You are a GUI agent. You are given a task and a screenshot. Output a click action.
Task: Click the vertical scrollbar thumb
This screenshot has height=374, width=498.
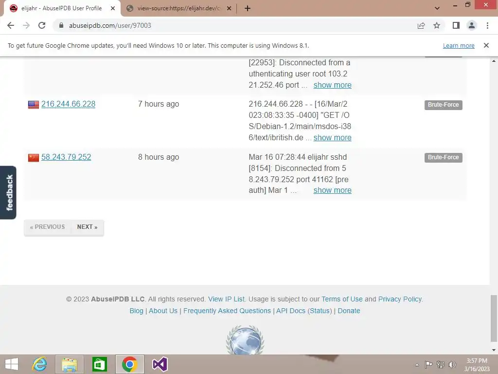tap(494, 318)
